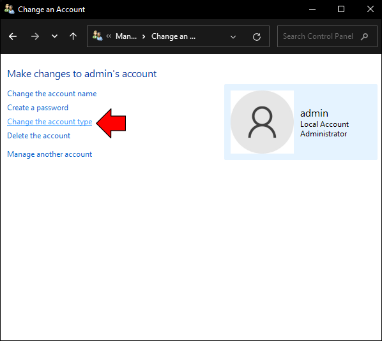Click the User Accounts icon in address bar
This screenshot has width=382, height=341.
(x=98, y=36)
